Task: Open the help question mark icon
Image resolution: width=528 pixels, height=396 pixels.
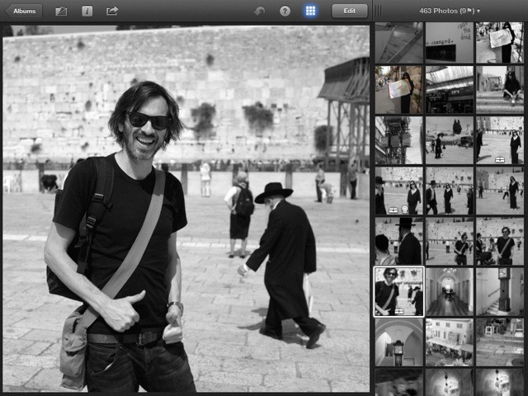Action: 285,11
